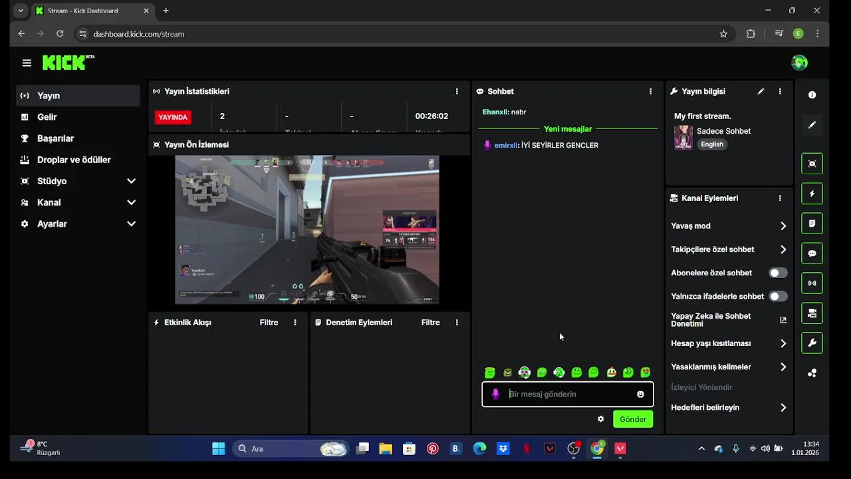
Task: Open the profile avatar menu
Action: pos(799,63)
